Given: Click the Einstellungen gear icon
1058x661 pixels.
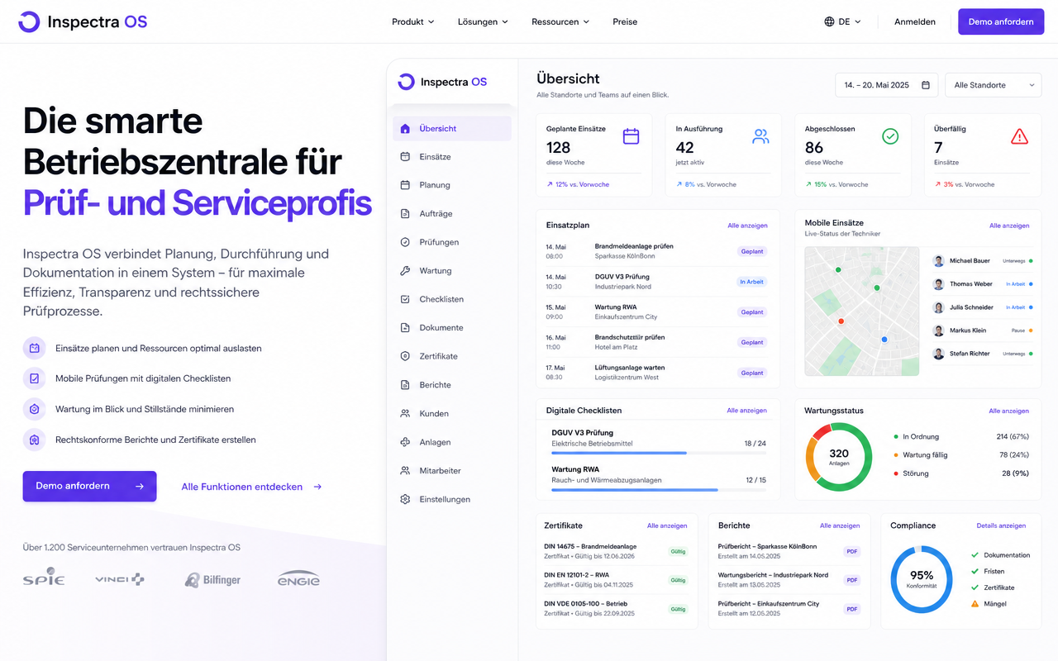Looking at the screenshot, I should pos(405,499).
